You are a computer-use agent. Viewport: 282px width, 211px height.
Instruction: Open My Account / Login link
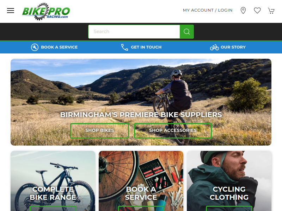pos(208,10)
